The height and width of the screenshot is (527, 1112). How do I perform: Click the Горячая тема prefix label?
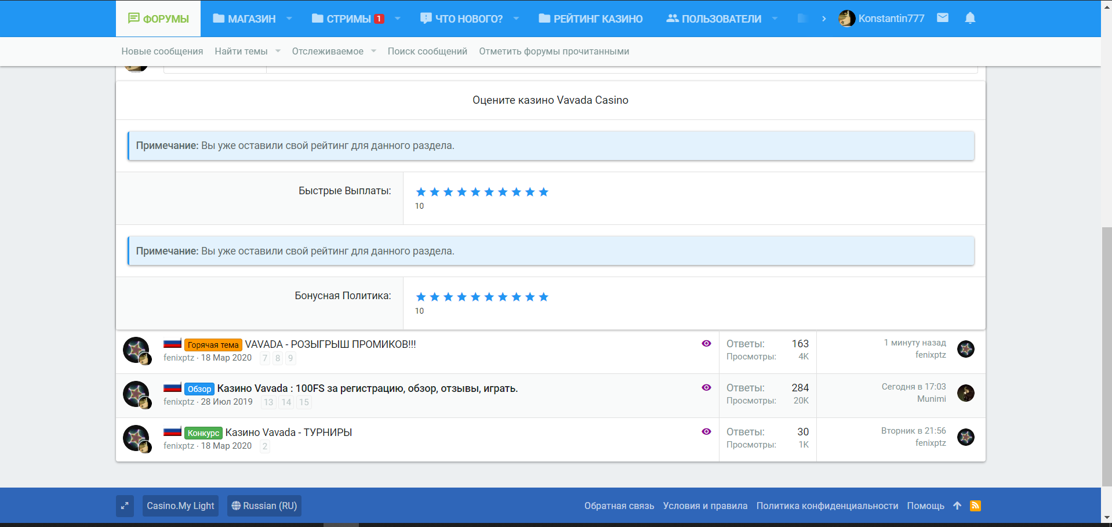213,344
